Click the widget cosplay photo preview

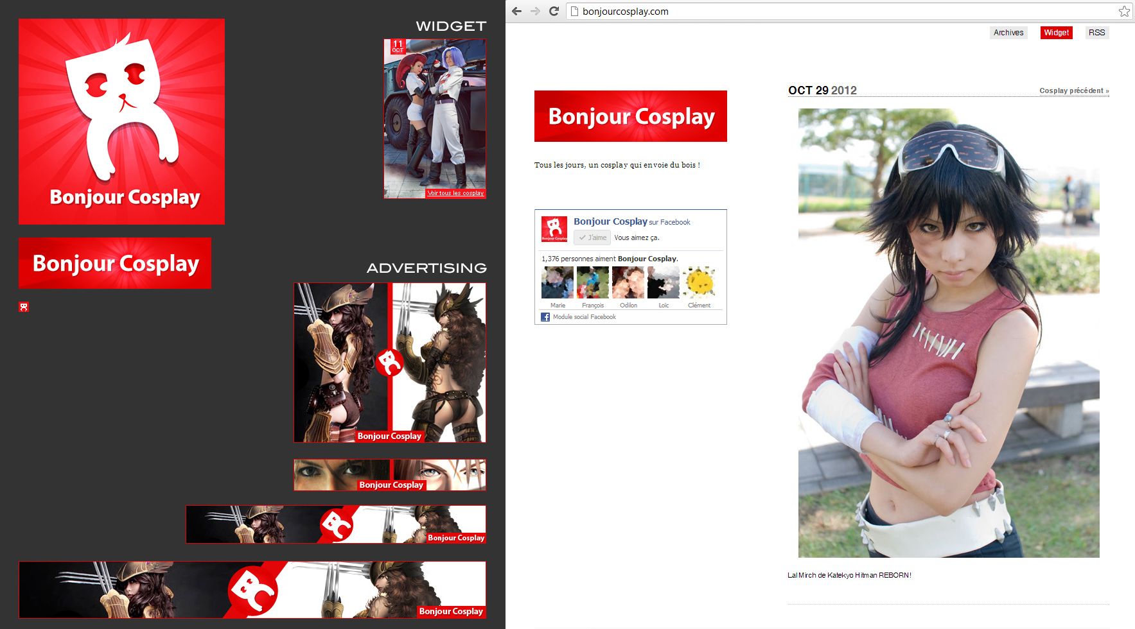[435, 119]
